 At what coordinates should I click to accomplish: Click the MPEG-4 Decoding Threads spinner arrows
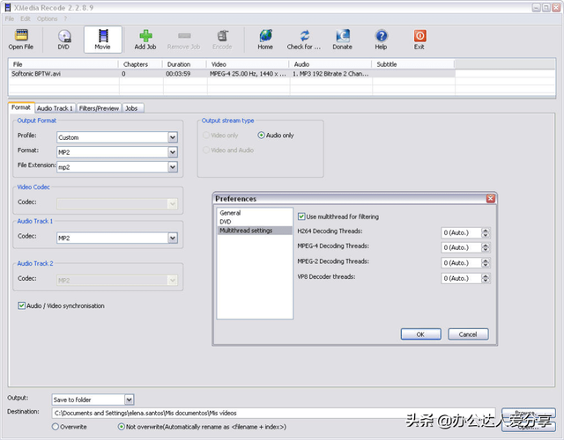(486, 247)
